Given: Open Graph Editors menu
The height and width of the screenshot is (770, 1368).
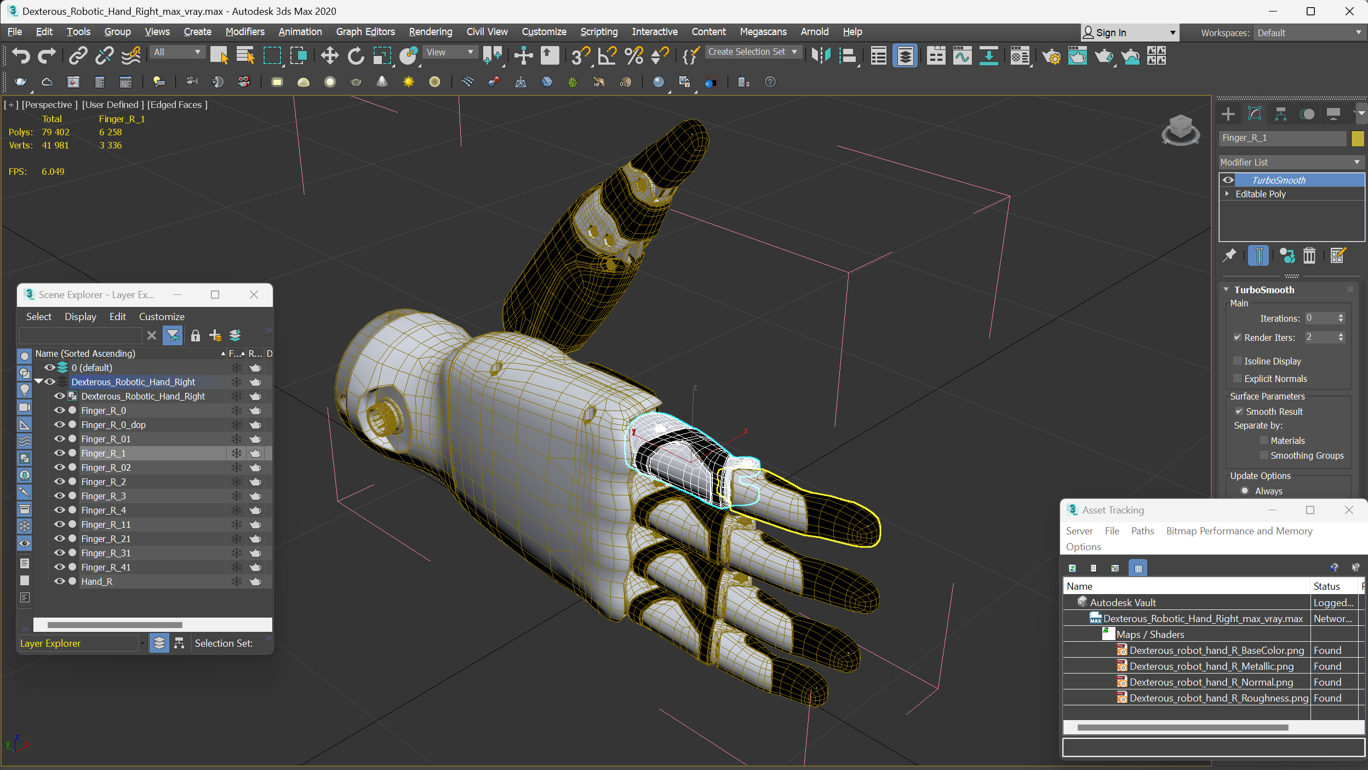Looking at the screenshot, I should coord(365,32).
